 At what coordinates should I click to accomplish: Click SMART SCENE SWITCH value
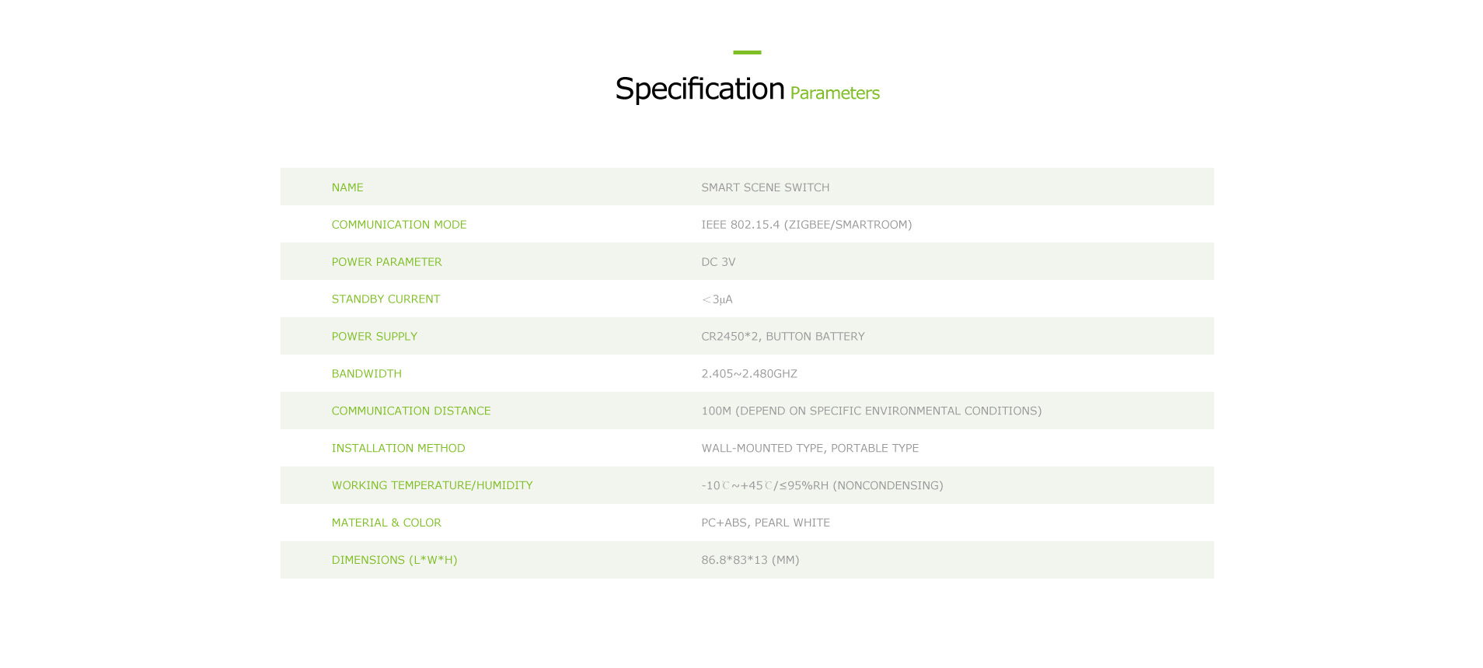click(766, 187)
